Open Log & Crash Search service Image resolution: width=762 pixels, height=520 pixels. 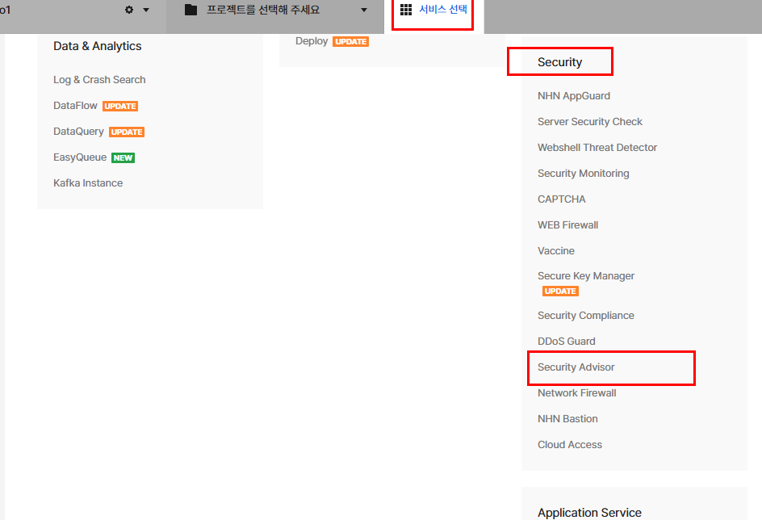[x=99, y=80]
